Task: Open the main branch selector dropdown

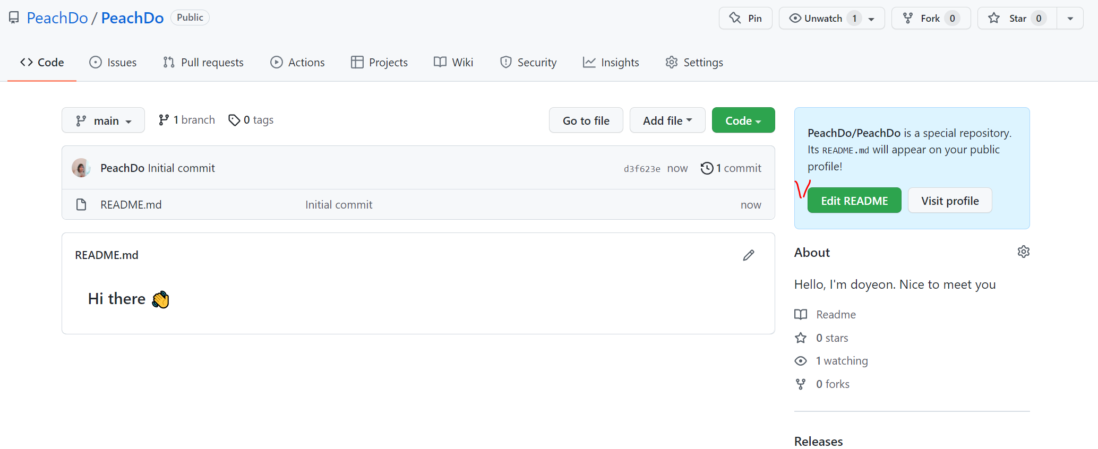Action: [103, 120]
